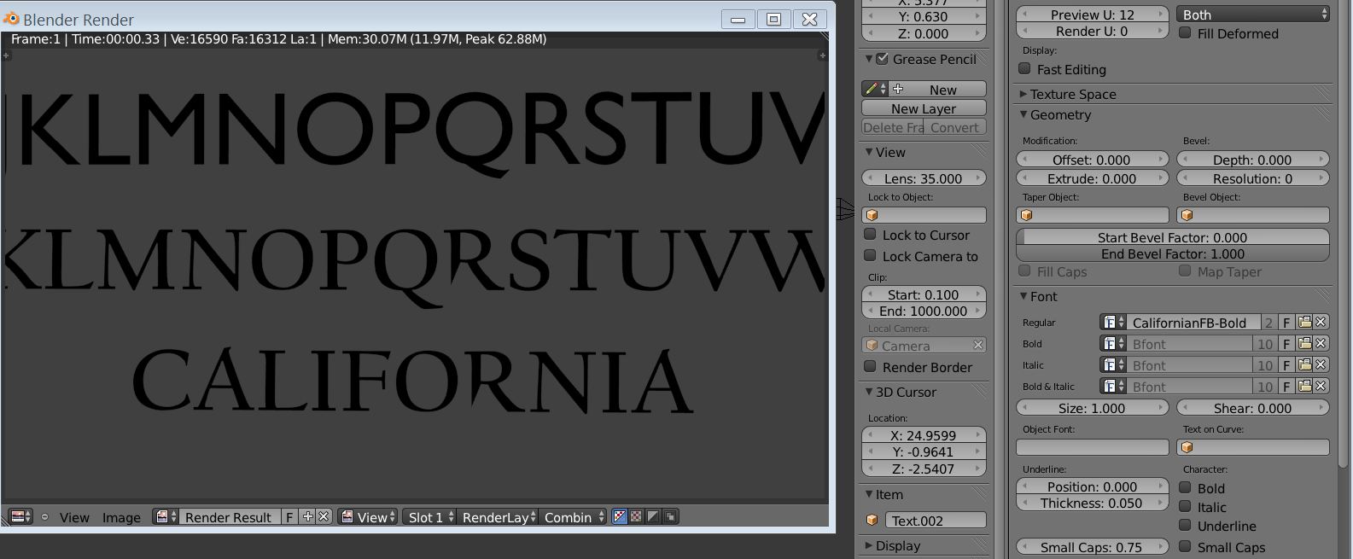This screenshot has width=1353, height=559.
Task: Open the Image menu in render window
Action: 121,517
